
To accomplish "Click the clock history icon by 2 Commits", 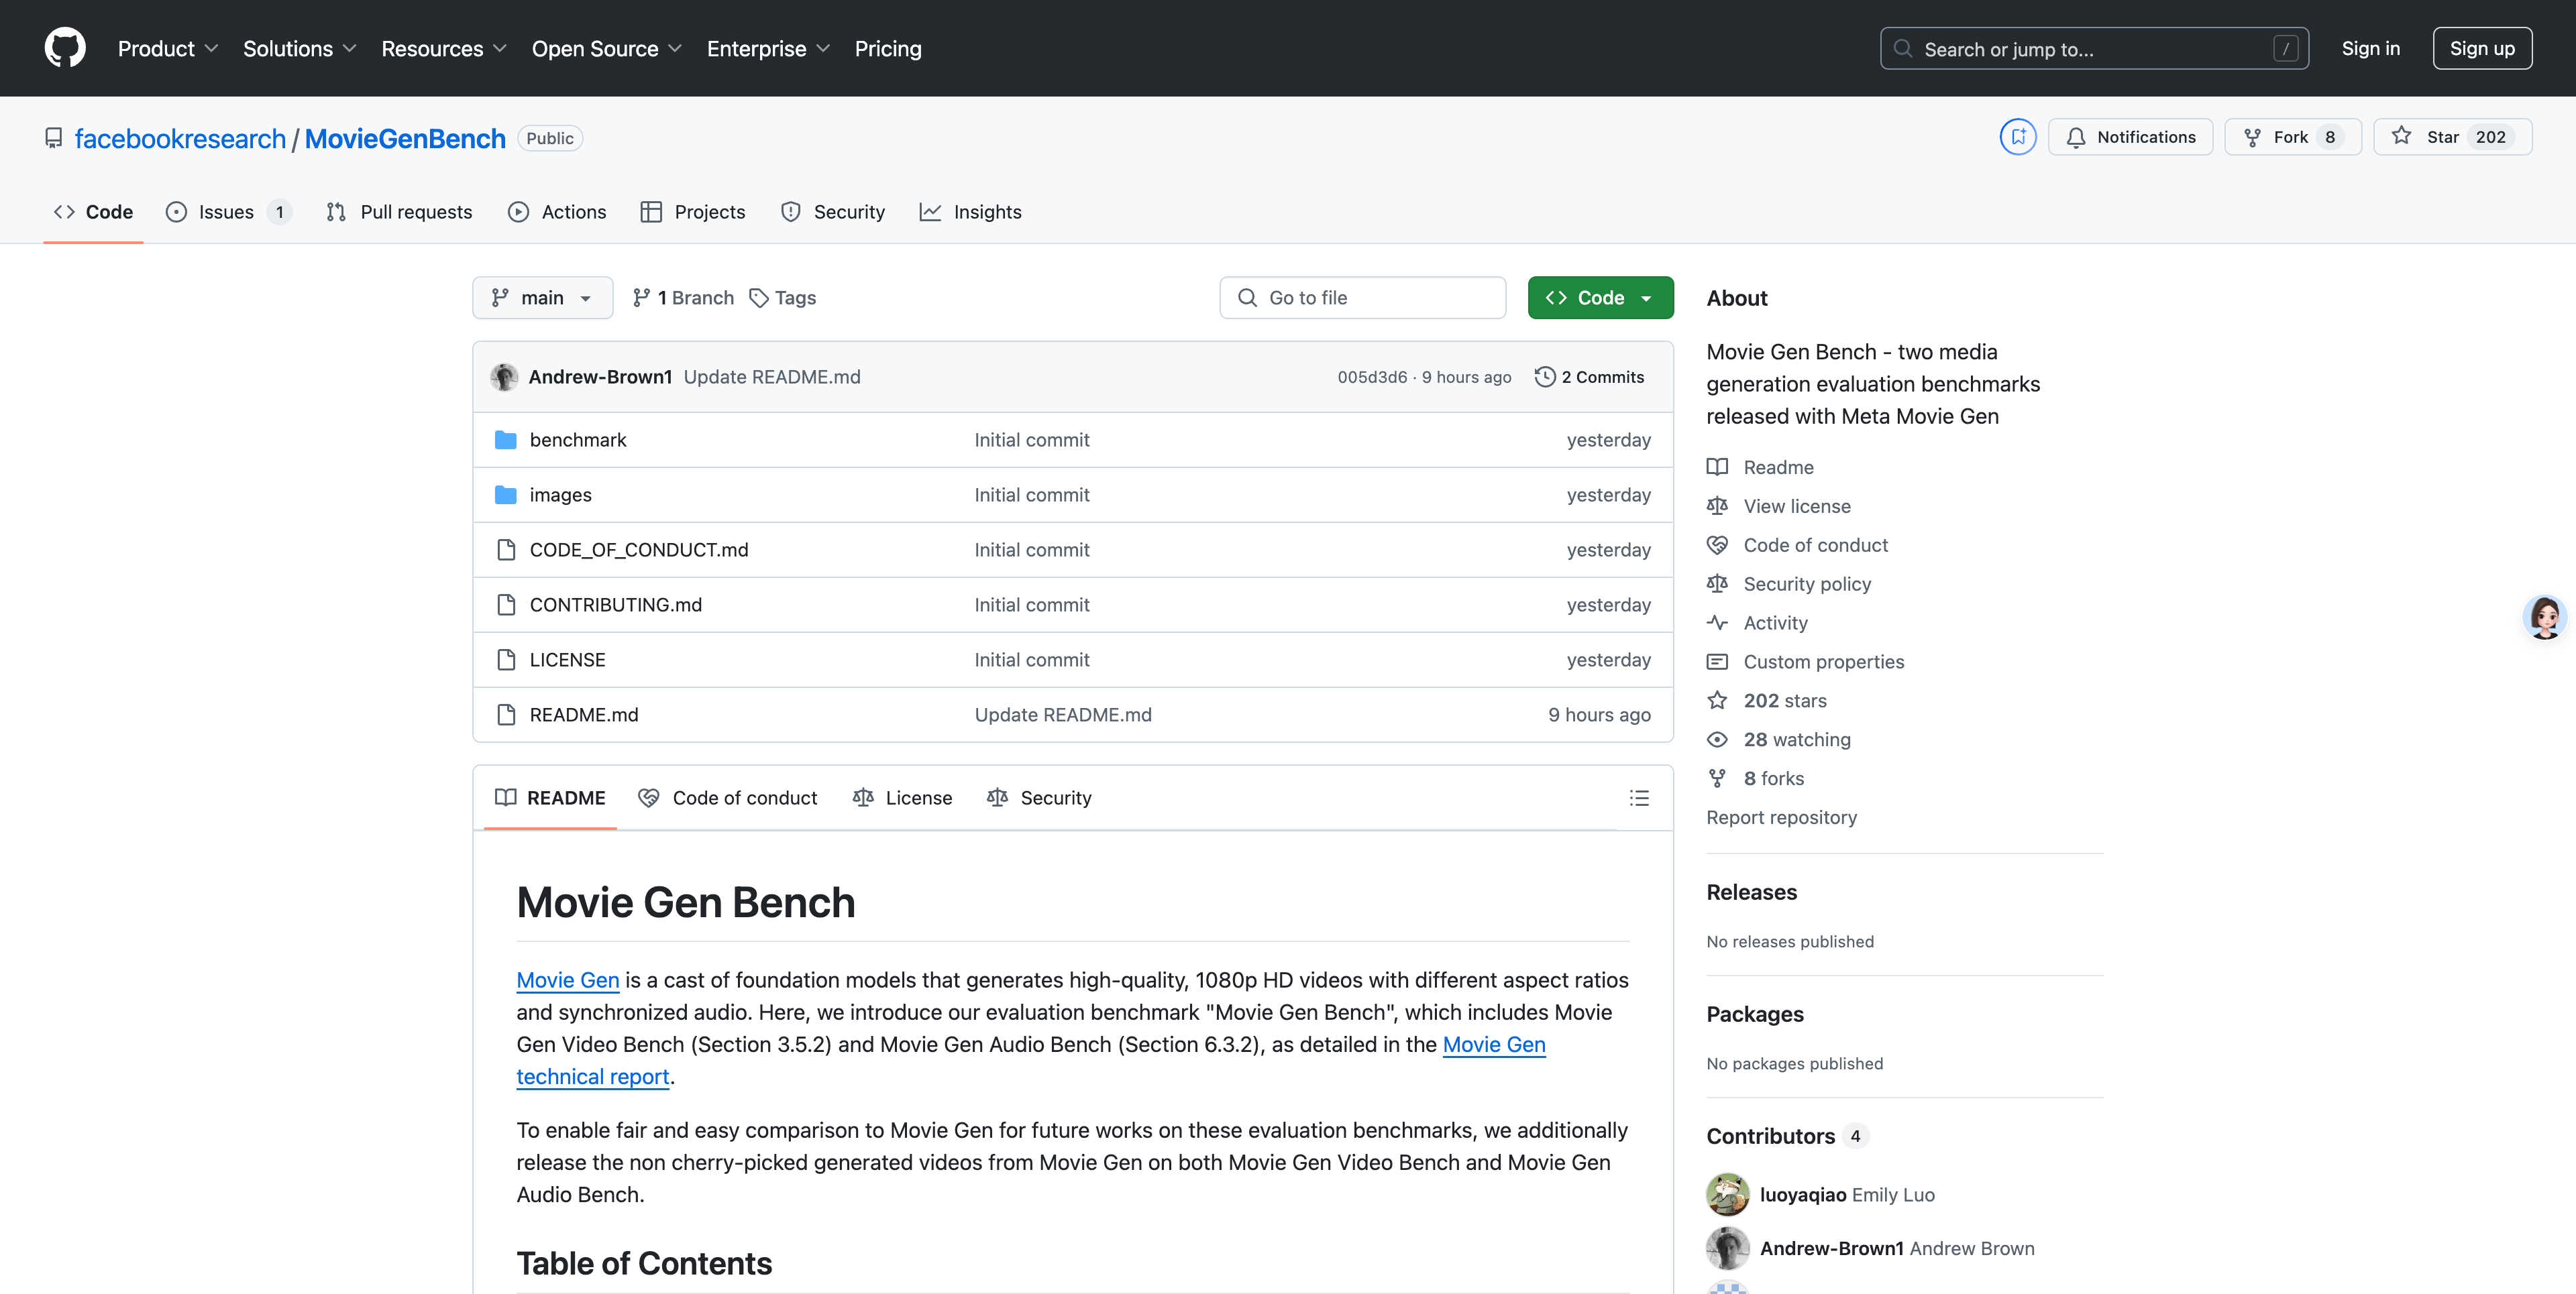I will point(1545,377).
